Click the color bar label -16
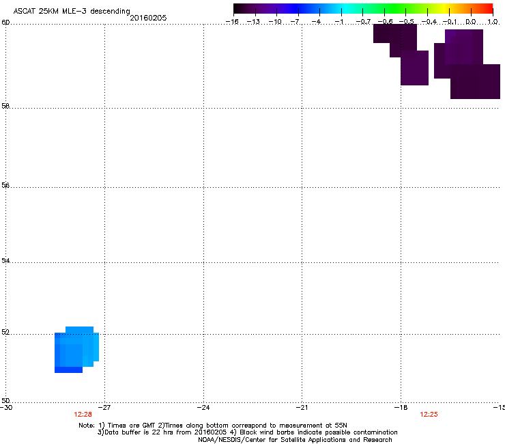 coord(232,22)
